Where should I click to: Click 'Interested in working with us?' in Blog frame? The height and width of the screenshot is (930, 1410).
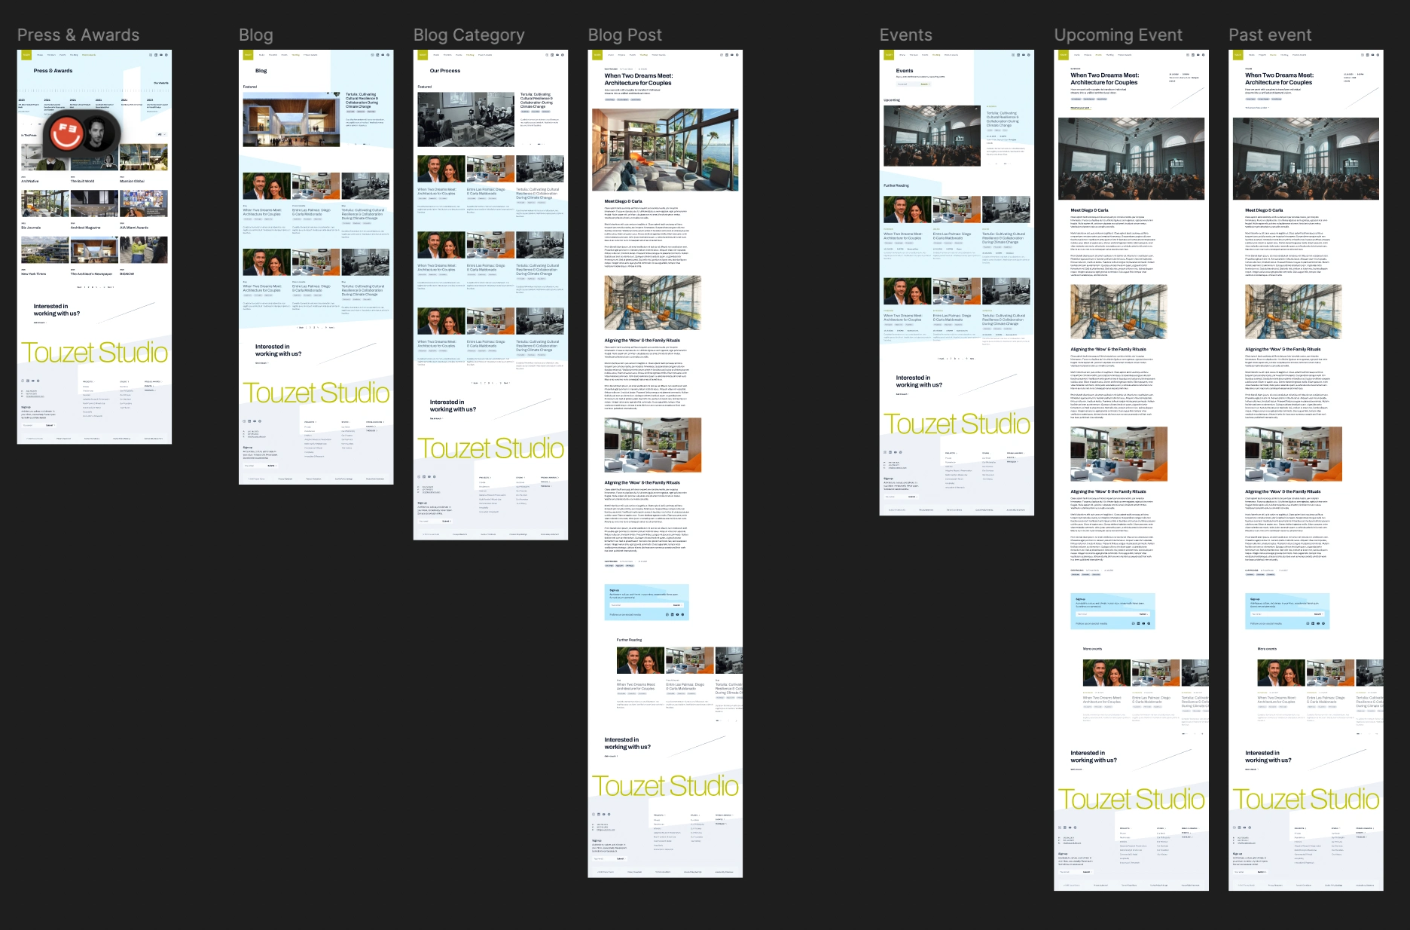tap(278, 350)
